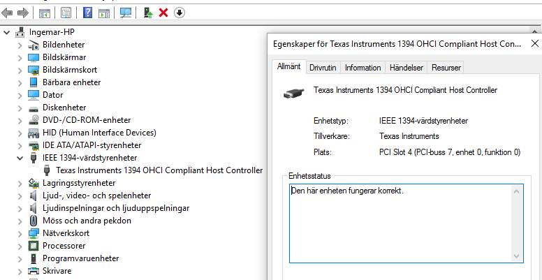542x280 pixels.
Task: Click the Ljud-, video- och spelenheter speaker icon
Action: pyautogui.click(x=34, y=196)
